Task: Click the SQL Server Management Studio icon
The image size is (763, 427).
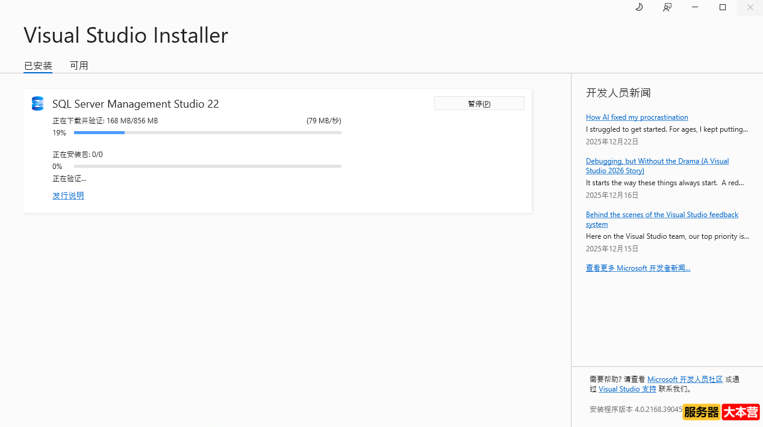Action: (38, 103)
